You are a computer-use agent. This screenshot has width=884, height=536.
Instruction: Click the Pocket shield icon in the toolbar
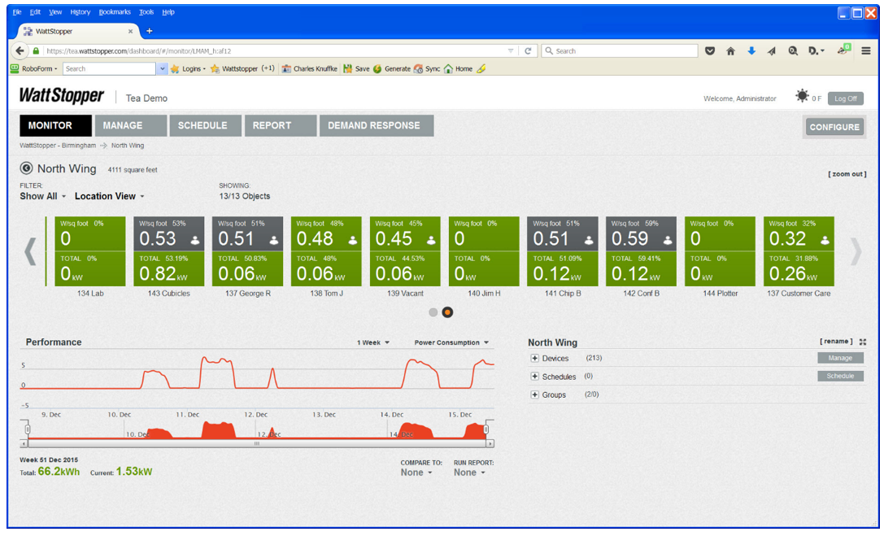(710, 50)
